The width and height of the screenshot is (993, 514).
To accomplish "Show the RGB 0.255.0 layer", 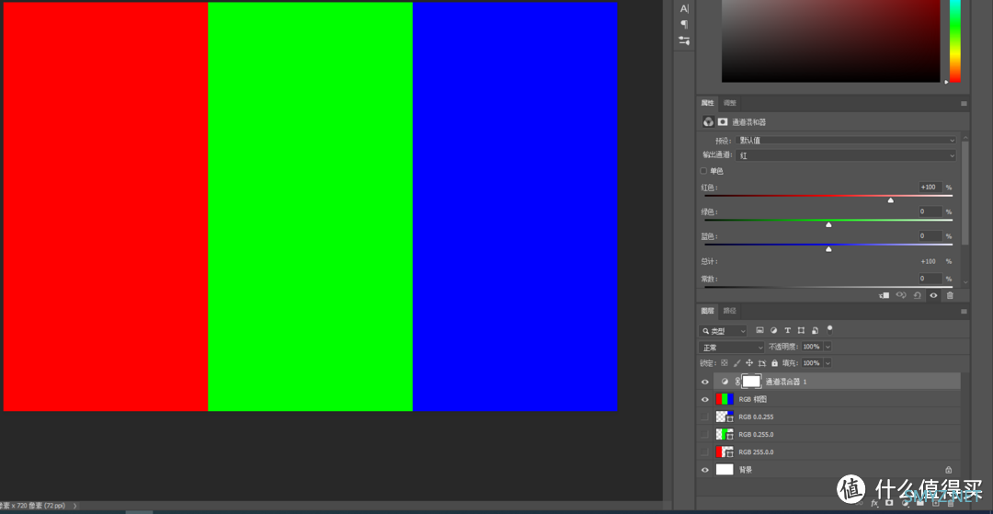I will pos(705,434).
